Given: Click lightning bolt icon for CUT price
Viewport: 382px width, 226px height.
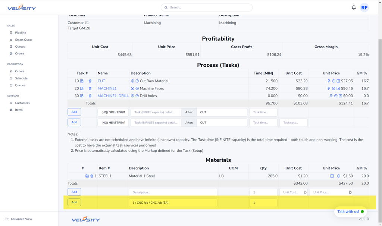Looking at the screenshot, I should 329,81.
